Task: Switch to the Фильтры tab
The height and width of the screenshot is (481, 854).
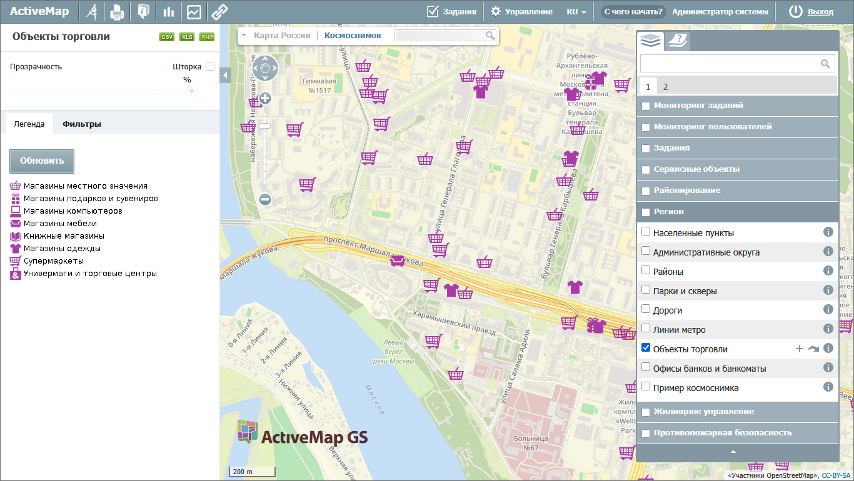Action: pyautogui.click(x=82, y=124)
